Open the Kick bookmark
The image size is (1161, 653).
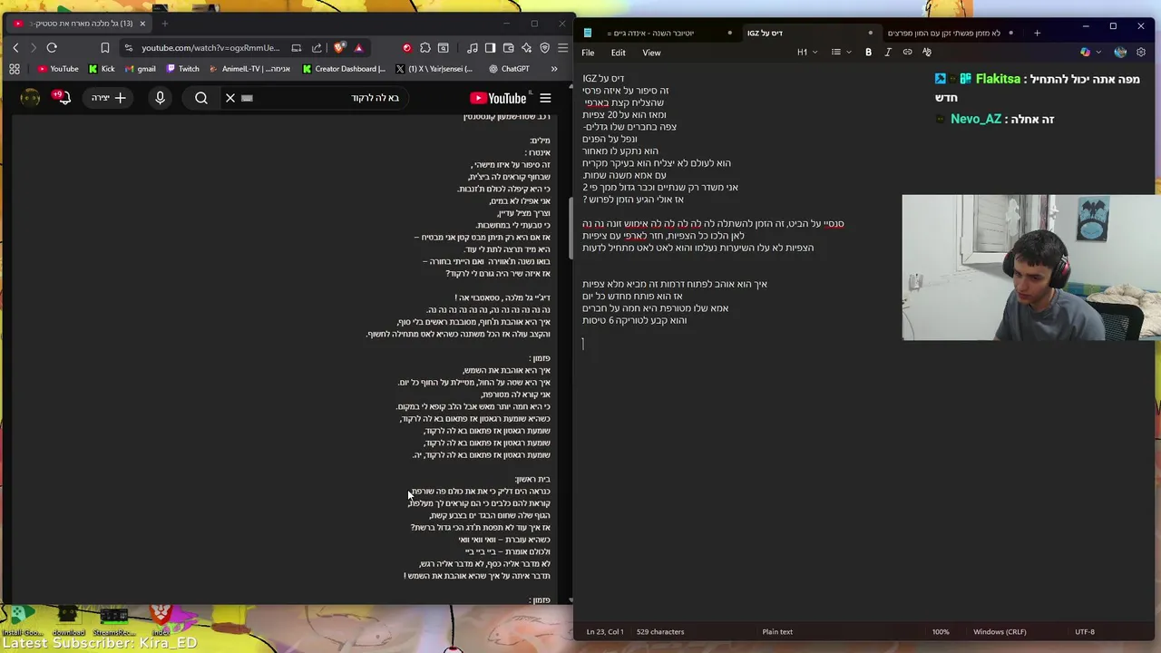[102, 69]
